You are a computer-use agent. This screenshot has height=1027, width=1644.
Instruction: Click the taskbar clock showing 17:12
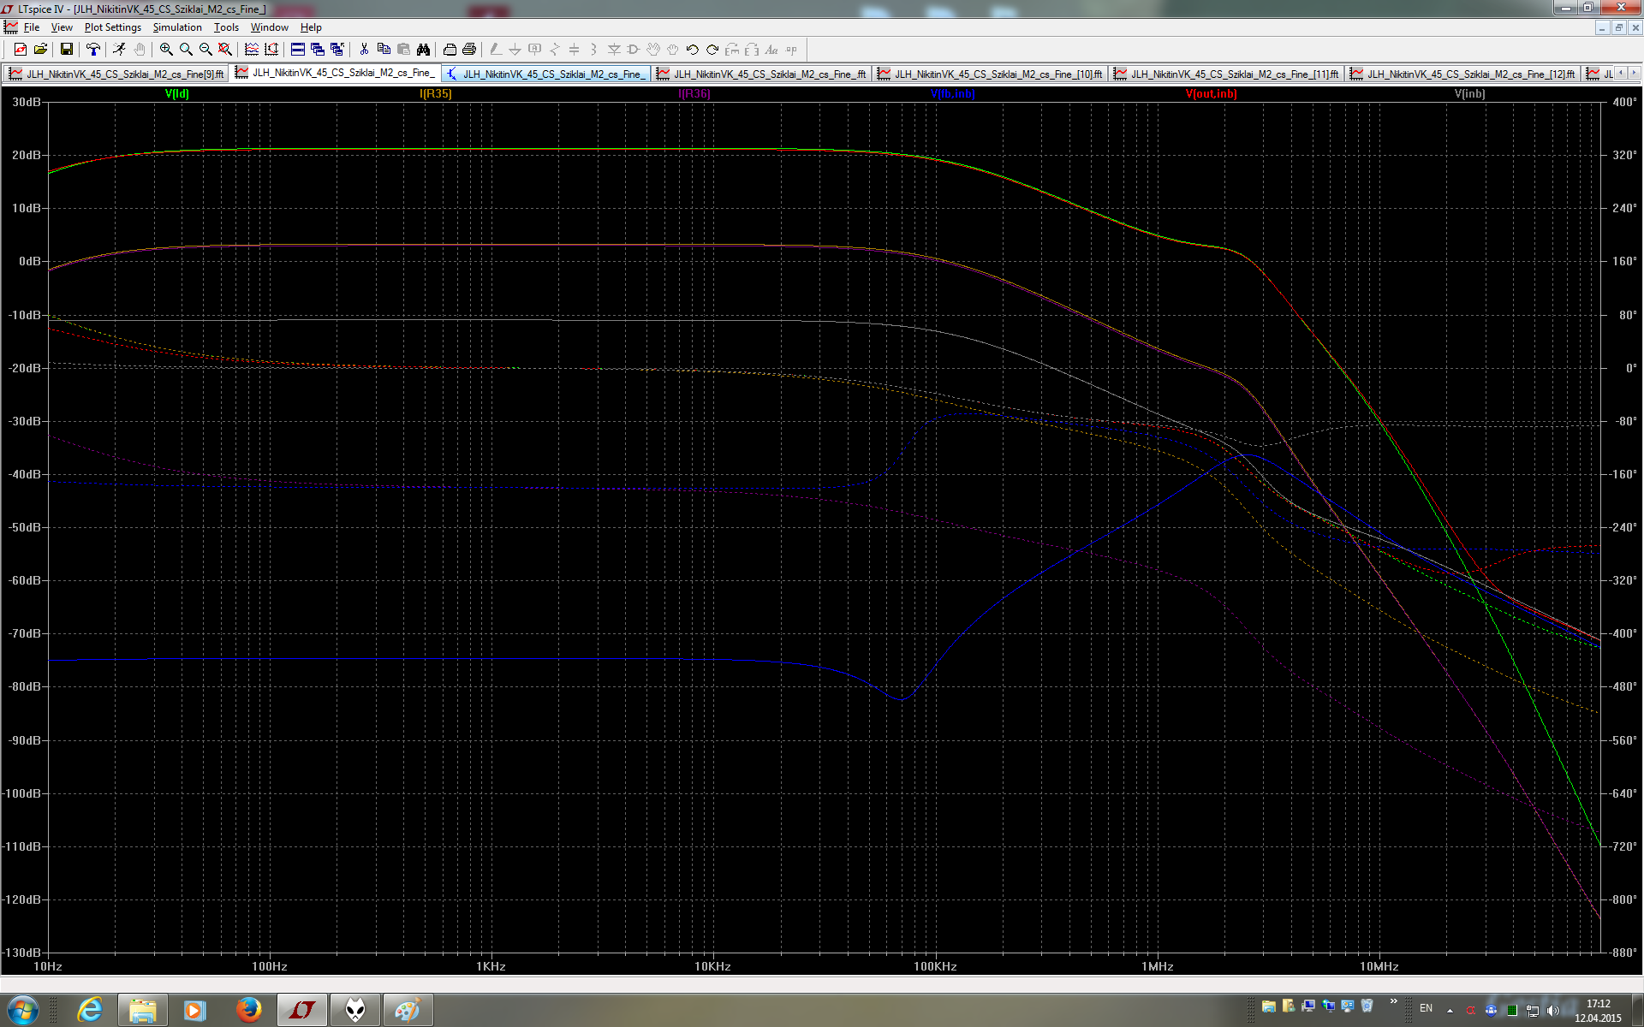click(x=1598, y=1011)
